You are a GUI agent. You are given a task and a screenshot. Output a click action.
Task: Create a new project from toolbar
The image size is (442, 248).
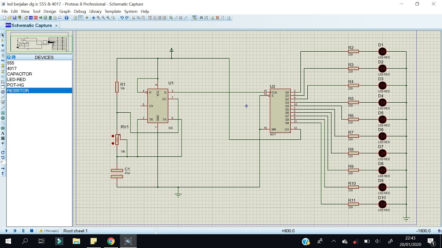5,18
